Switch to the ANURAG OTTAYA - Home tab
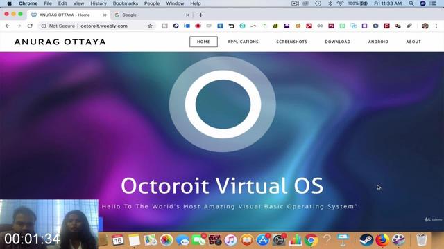 [69, 15]
